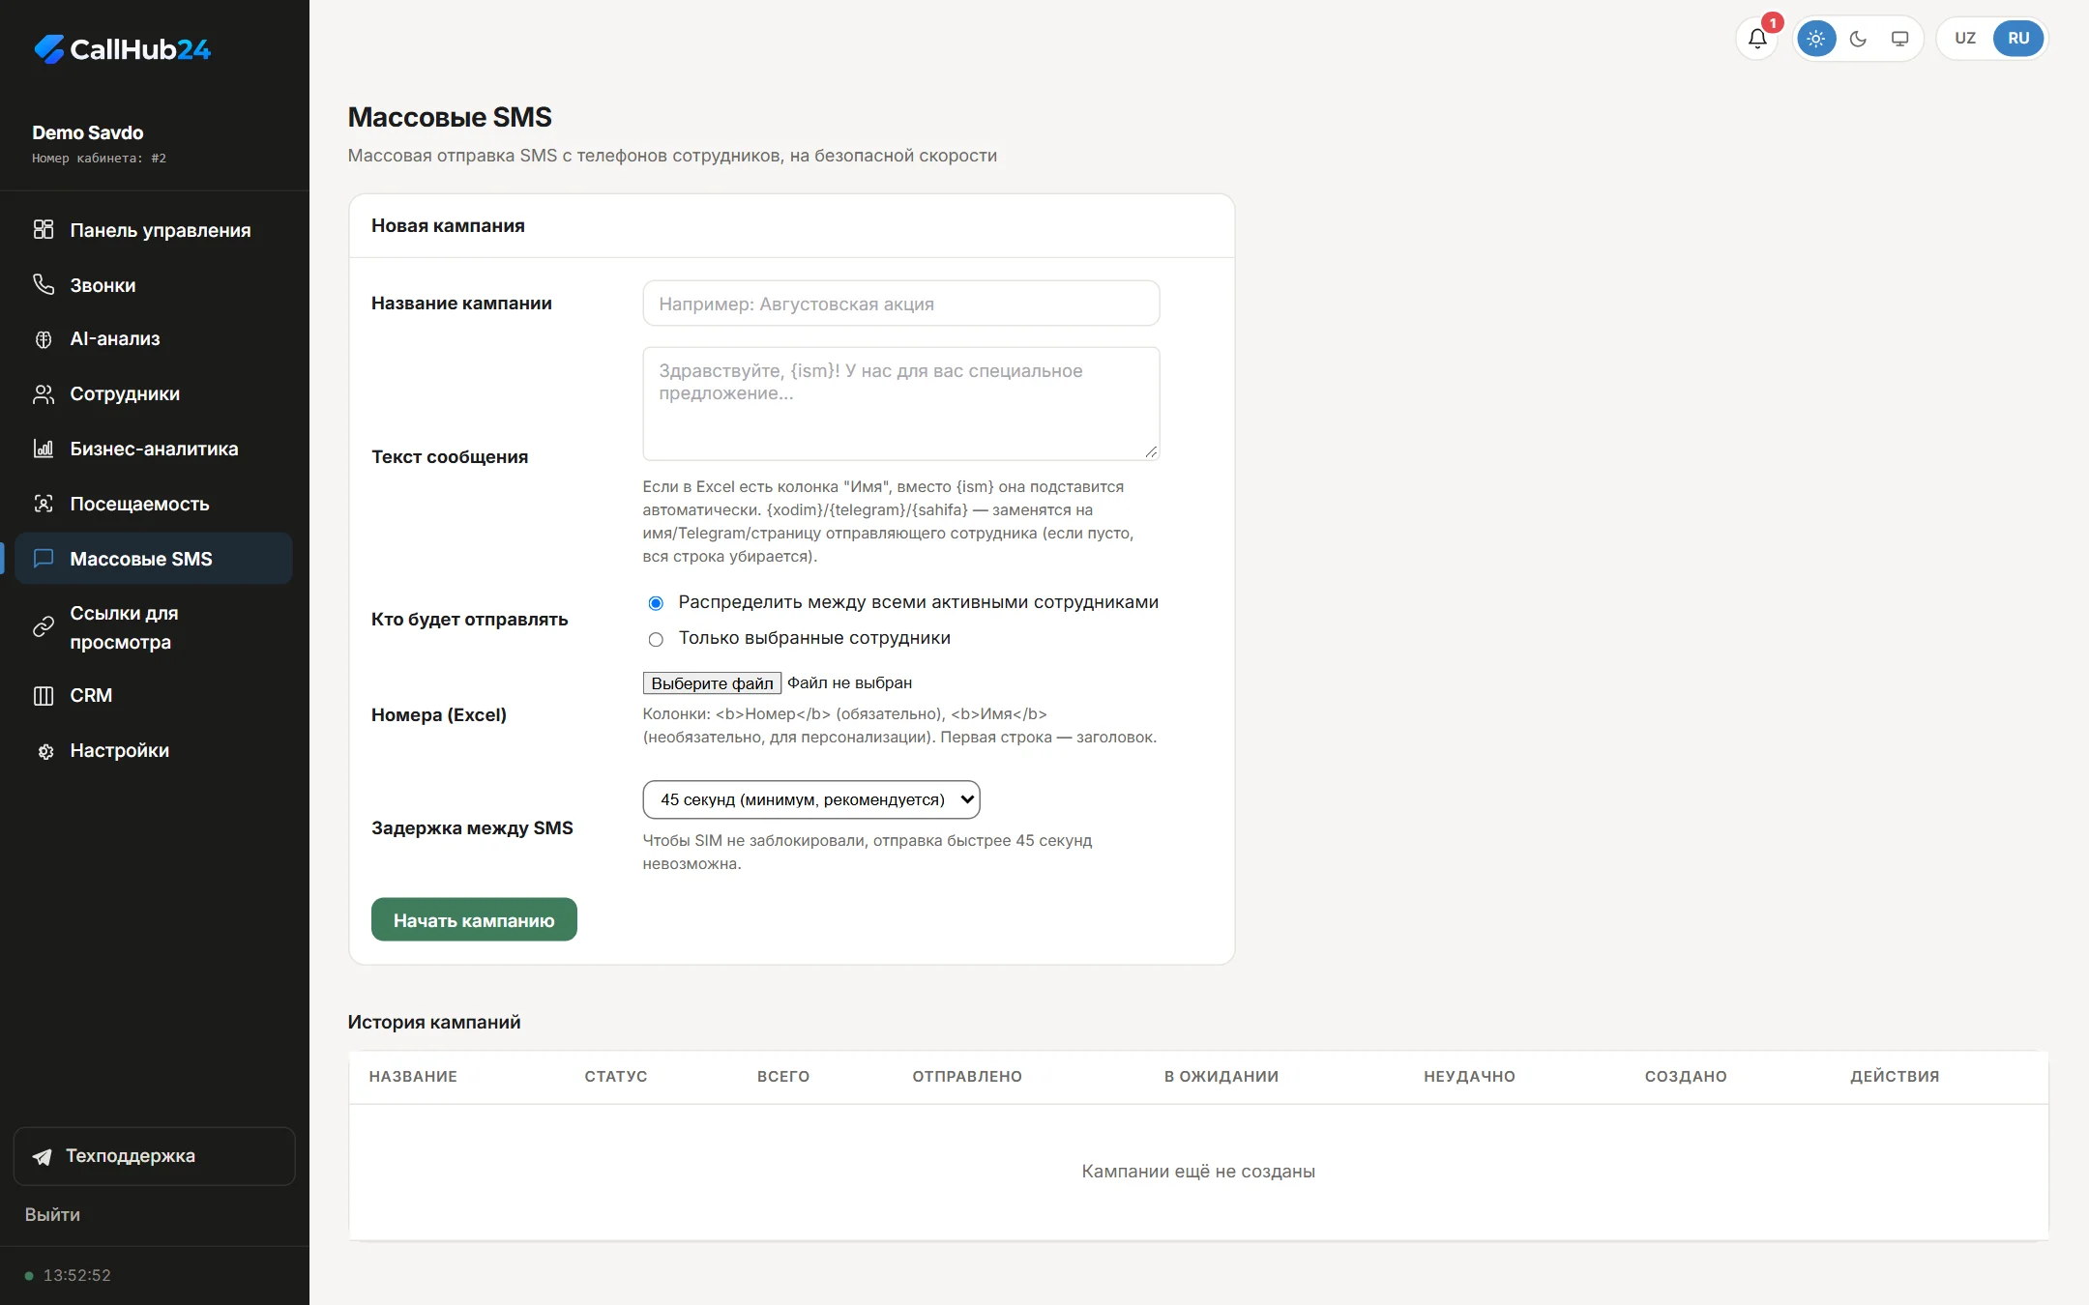
Task: Click the CallHub24 logo
Action: coord(122,49)
